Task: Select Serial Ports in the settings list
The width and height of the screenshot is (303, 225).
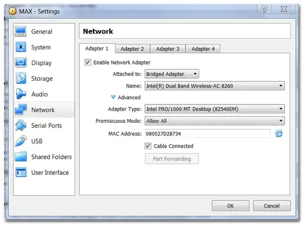Action: point(44,126)
